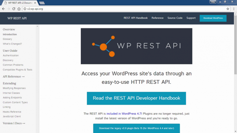
Task: Click the WP REST API logo banner
Action: coord(136,46)
